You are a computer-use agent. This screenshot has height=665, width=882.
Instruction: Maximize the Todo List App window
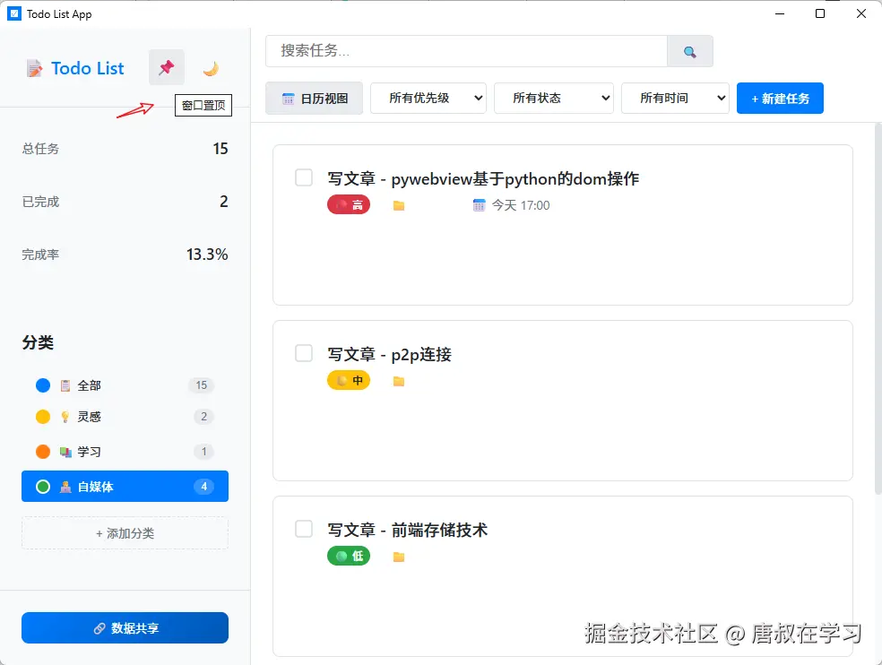820,13
